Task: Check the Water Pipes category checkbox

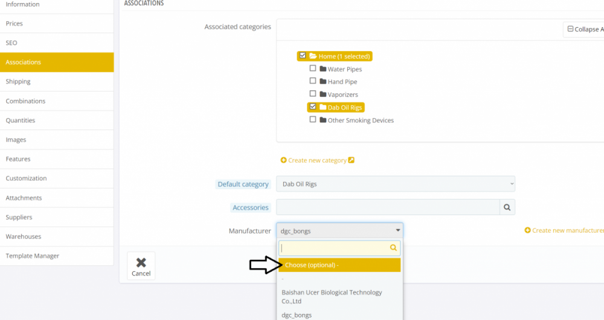Action: pyautogui.click(x=313, y=68)
